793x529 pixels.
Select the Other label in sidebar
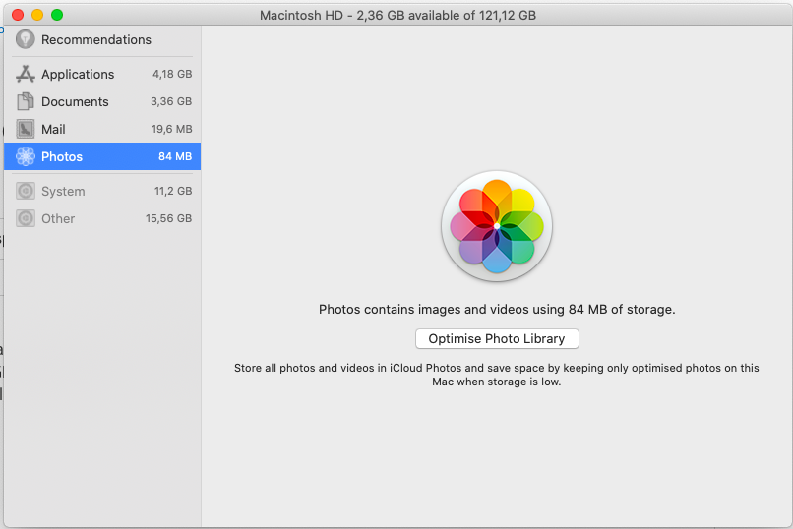pyautogui.click(x=58, y=218)
